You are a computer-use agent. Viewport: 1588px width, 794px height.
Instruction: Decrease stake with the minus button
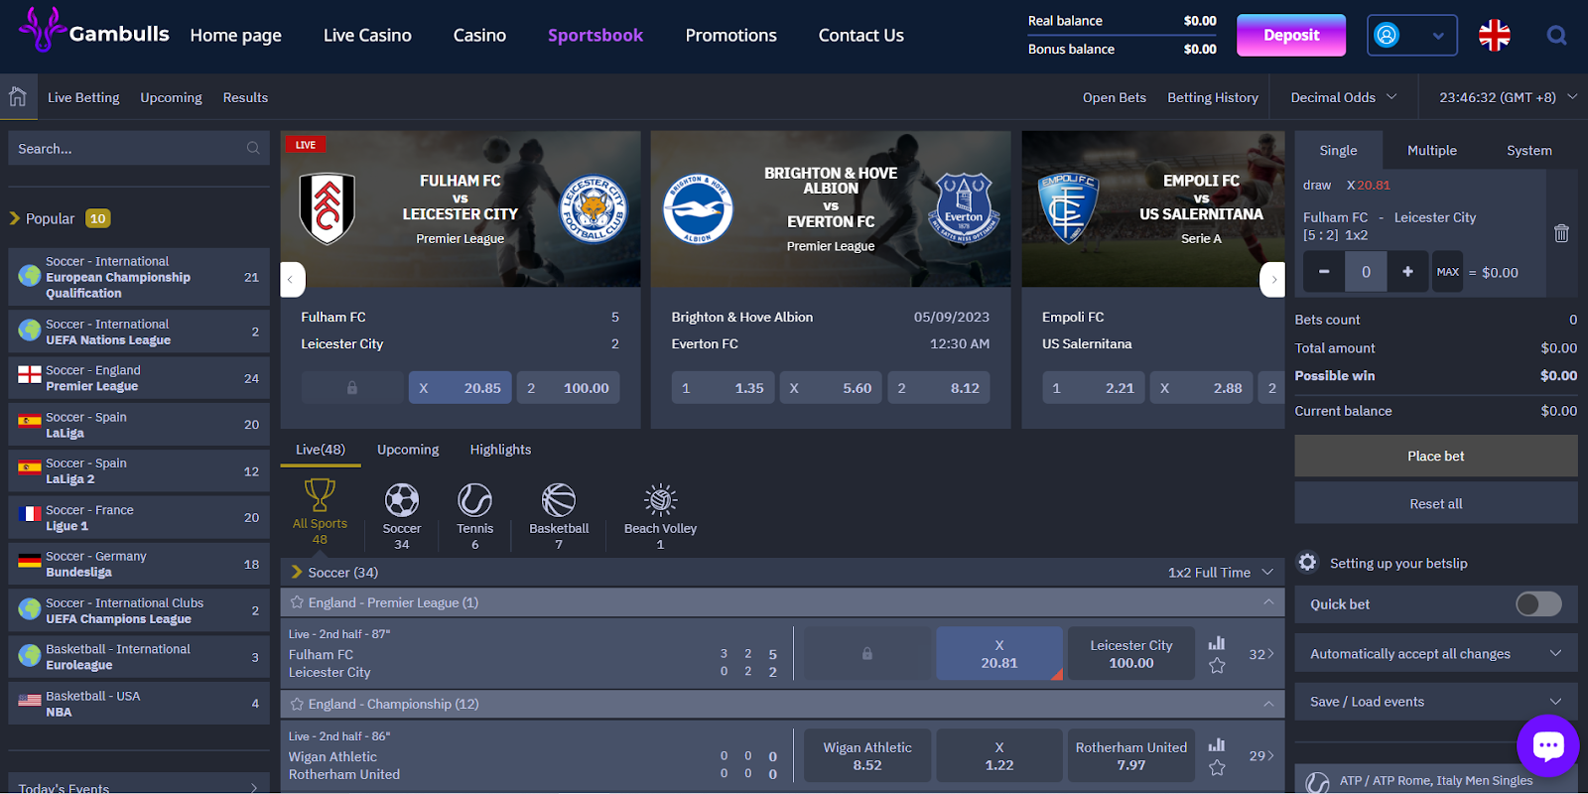pos(1324,271)
